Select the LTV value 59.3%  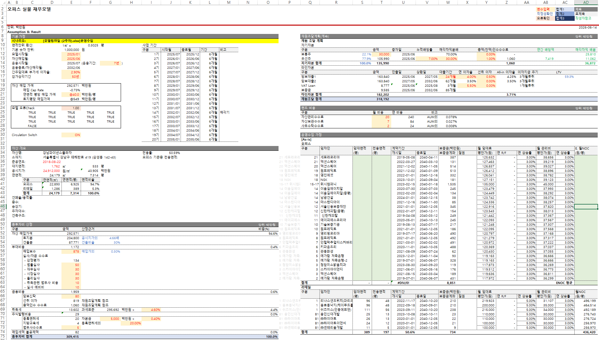[569, 77]
